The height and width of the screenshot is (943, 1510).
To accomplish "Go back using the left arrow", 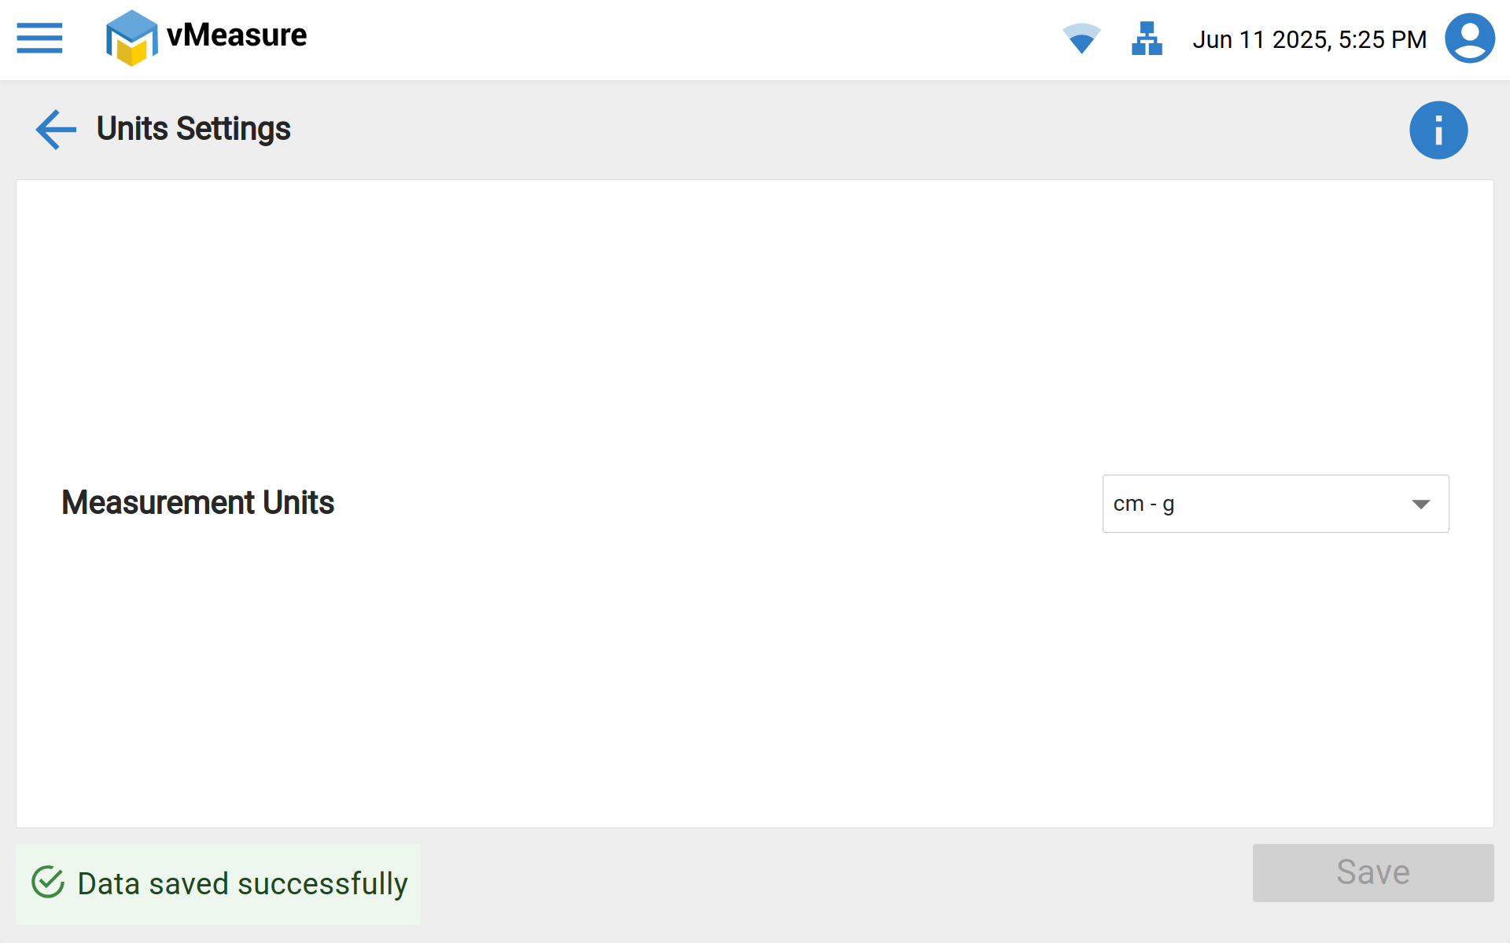I will [56, 129].
